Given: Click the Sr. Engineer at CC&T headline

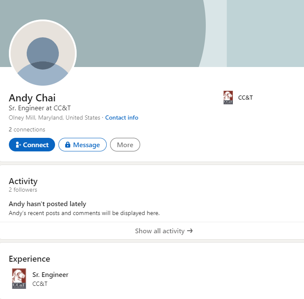Looking at the screenshot, I should coord(40,108).
